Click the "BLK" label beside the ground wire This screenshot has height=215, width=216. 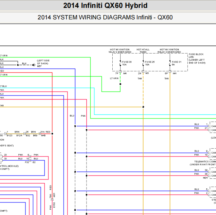pos(24,64)
